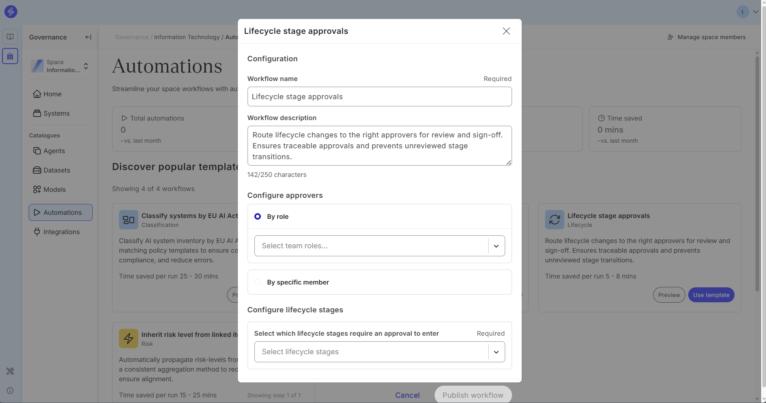
Task: Close the Lifecycle stage approvals dialog
Action: coord(506,31)
